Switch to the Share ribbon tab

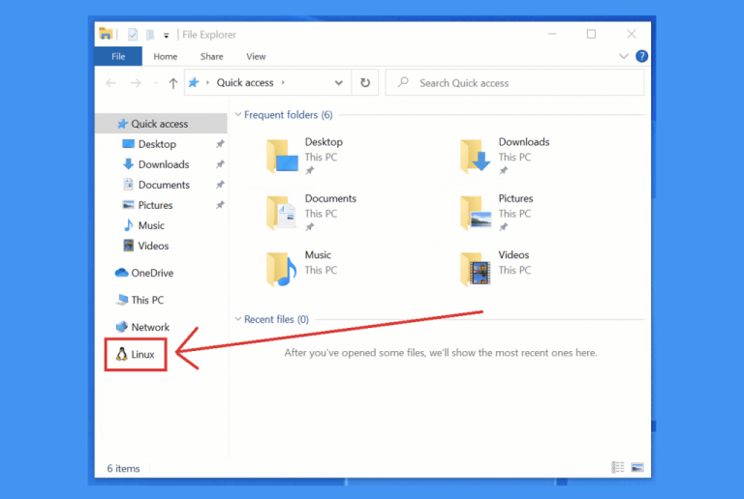(211, 56)
